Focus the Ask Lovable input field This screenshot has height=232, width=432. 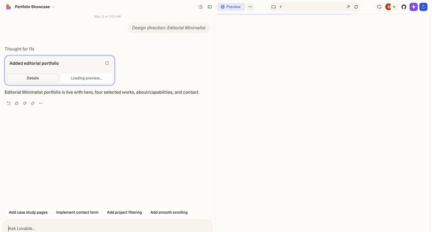coord(108,228)
